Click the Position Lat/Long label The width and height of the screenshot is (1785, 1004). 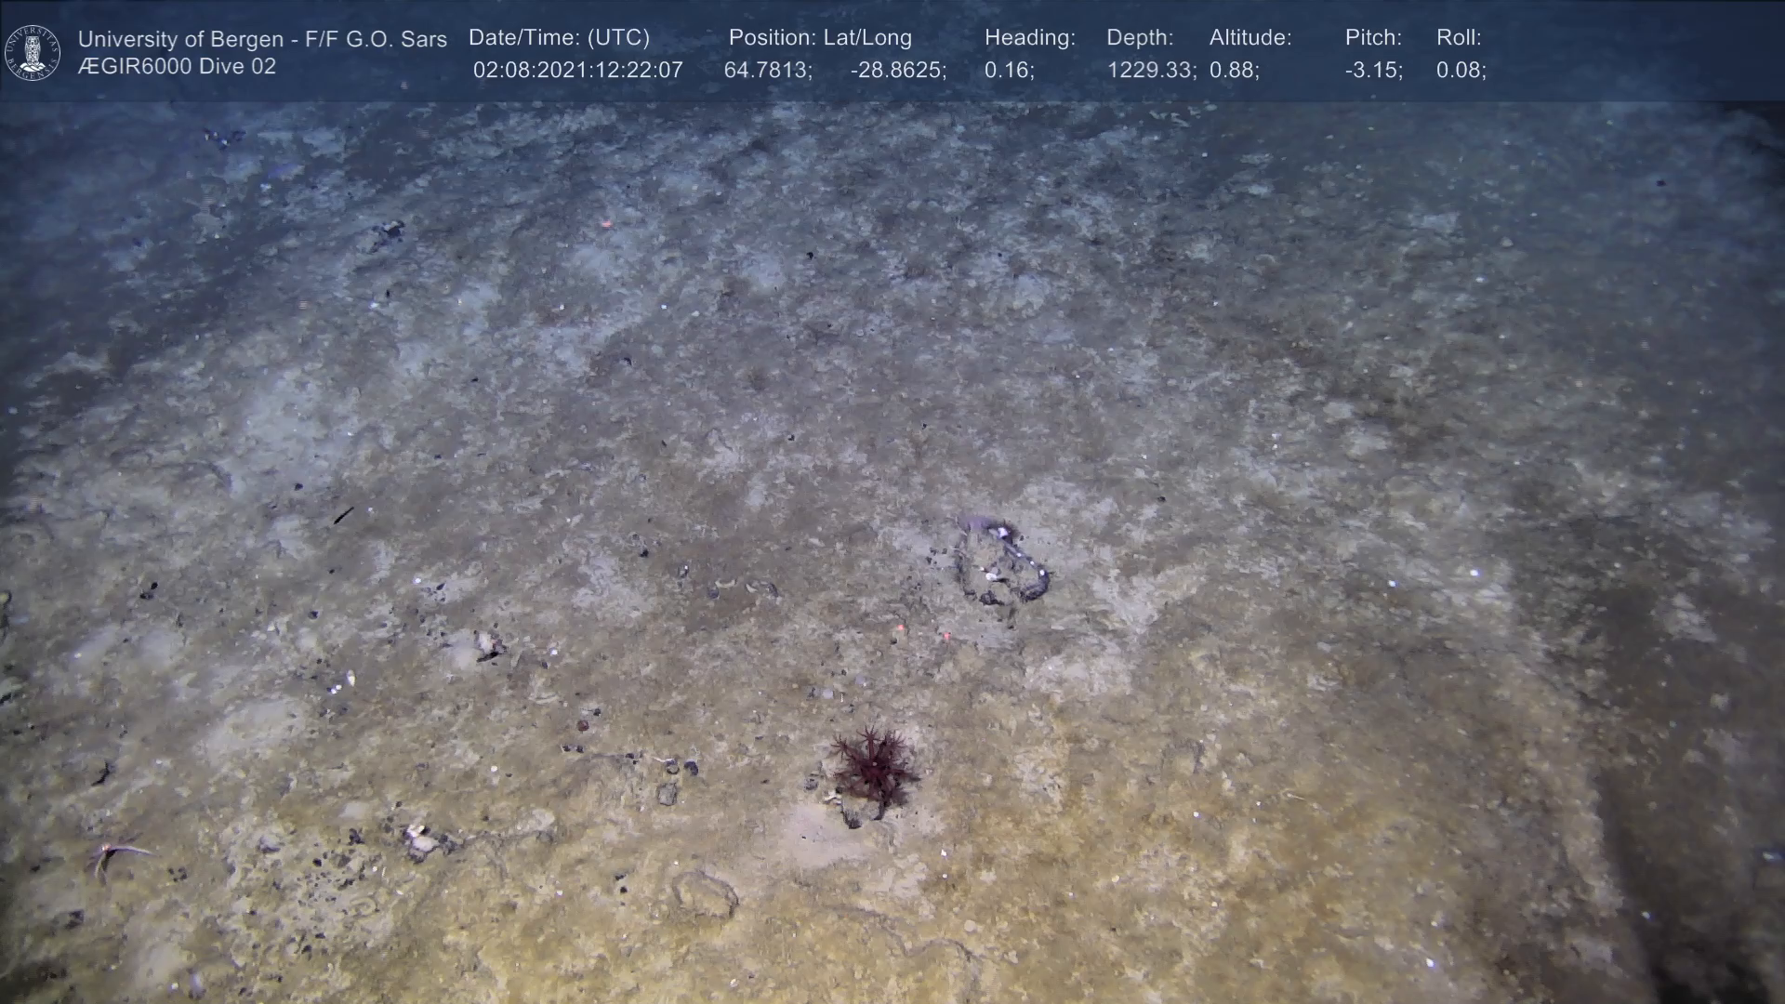point(820,38)
